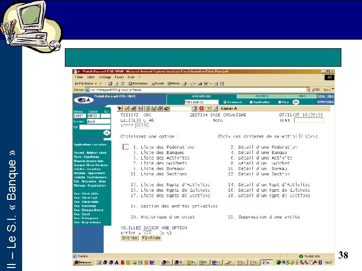Select the AIDE tab

coord(302,96)
